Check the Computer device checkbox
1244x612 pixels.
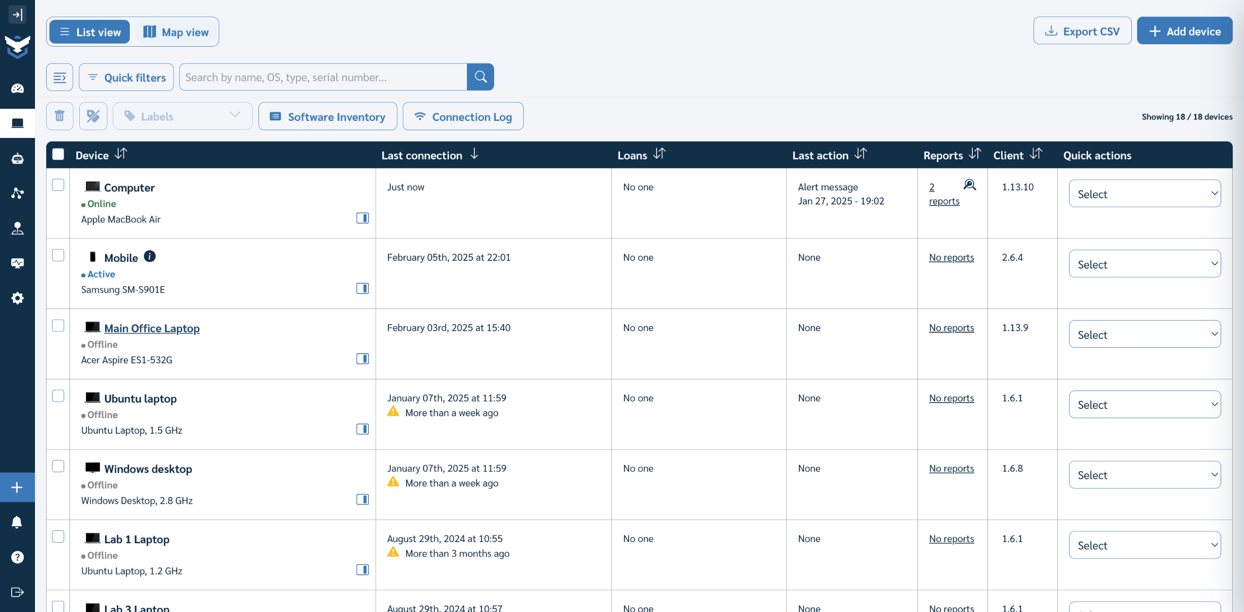click(x=58, y=185)
